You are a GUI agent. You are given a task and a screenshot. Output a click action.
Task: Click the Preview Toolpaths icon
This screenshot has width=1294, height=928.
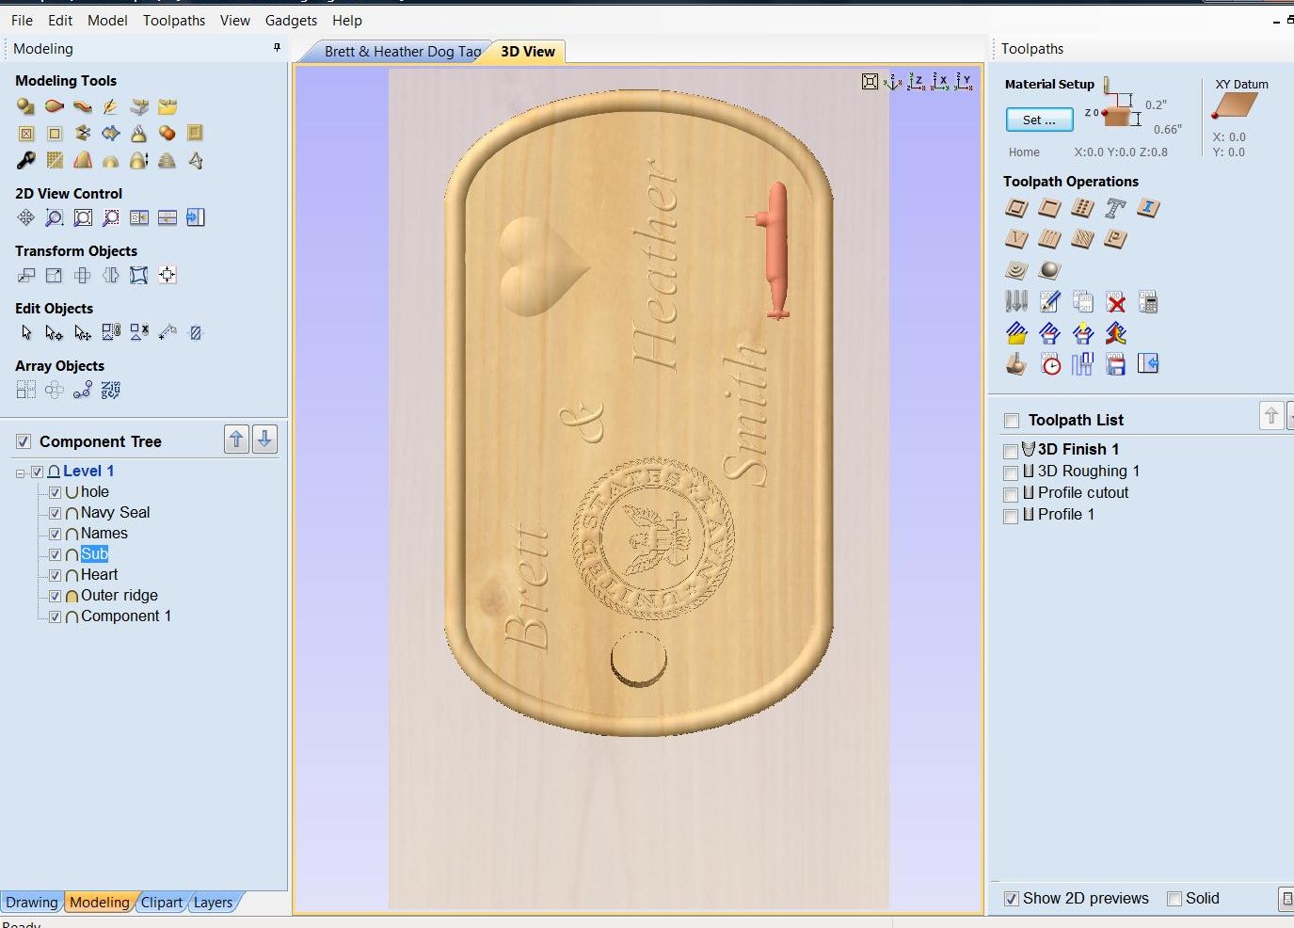(1016, 363)
